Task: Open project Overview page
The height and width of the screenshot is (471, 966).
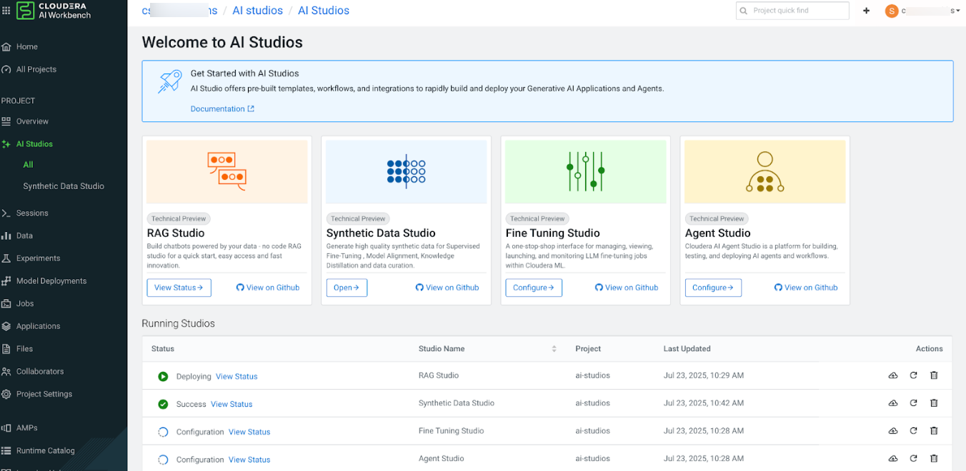Action: pyautogui.click(x=32, y=121)
